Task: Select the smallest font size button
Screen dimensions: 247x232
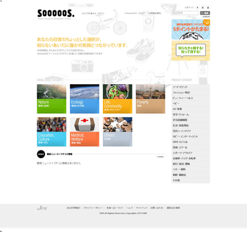Action: coord(197,8)
